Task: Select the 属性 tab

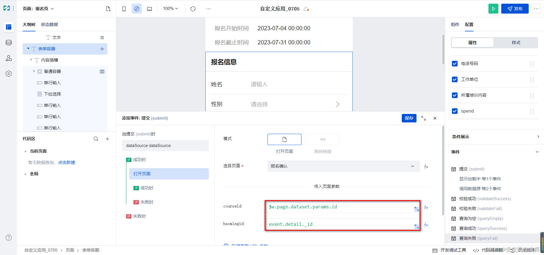Action: 473,43
